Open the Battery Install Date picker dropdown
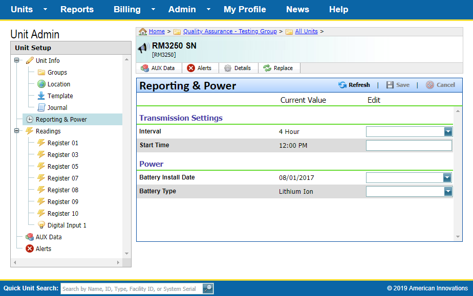The height and width of the screenshot is (296, 473). tap(448, 178)
